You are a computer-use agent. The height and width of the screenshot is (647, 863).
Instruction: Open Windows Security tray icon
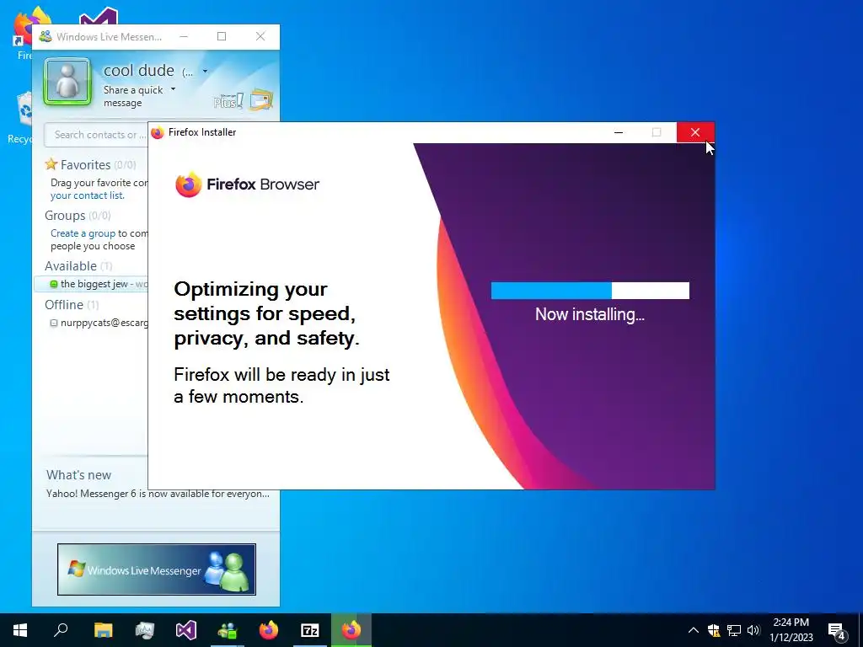(714, 630)
